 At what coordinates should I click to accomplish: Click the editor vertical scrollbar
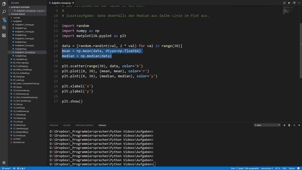tap(301, 51)
